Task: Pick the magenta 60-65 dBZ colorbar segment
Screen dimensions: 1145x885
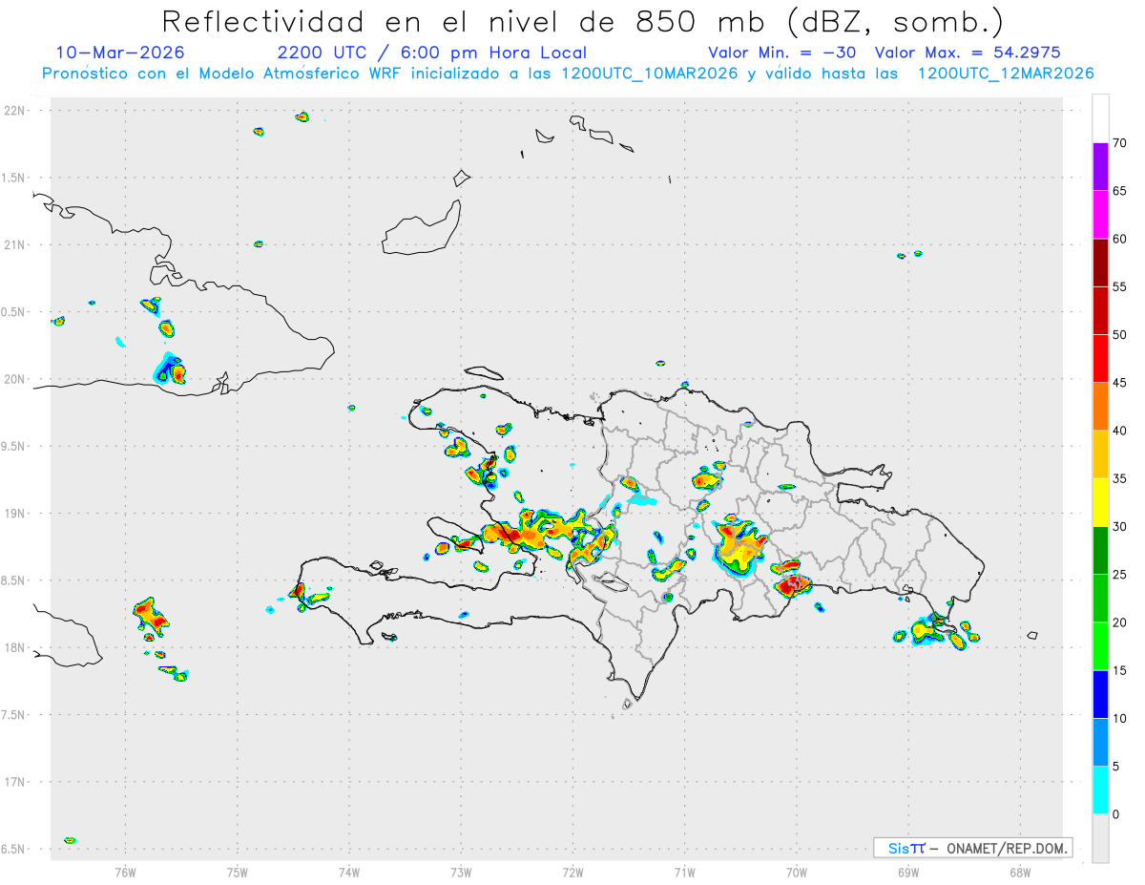Action: 1100,215
